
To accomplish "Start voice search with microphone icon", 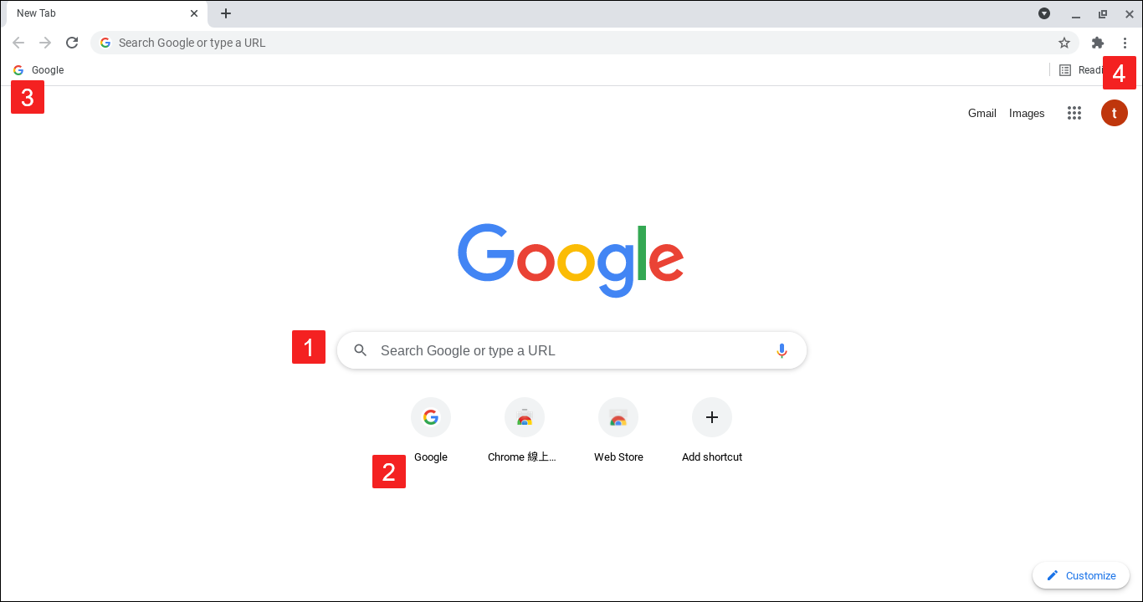I will tap(782, 350).
